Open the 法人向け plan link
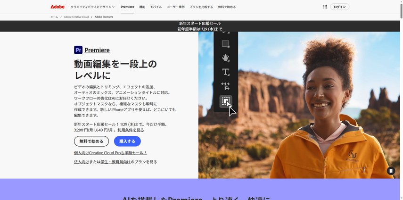This screenshot has height=200, width=403. (x=82, y=162)
